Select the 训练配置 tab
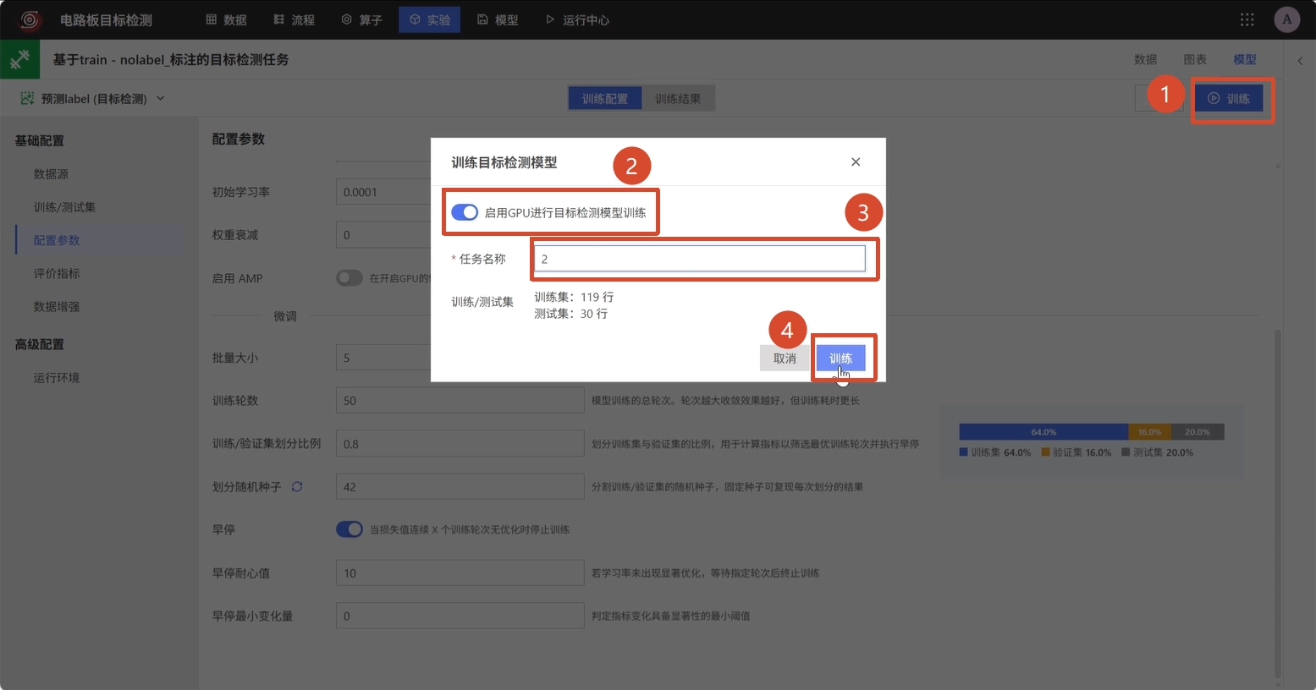 [605, 99]
